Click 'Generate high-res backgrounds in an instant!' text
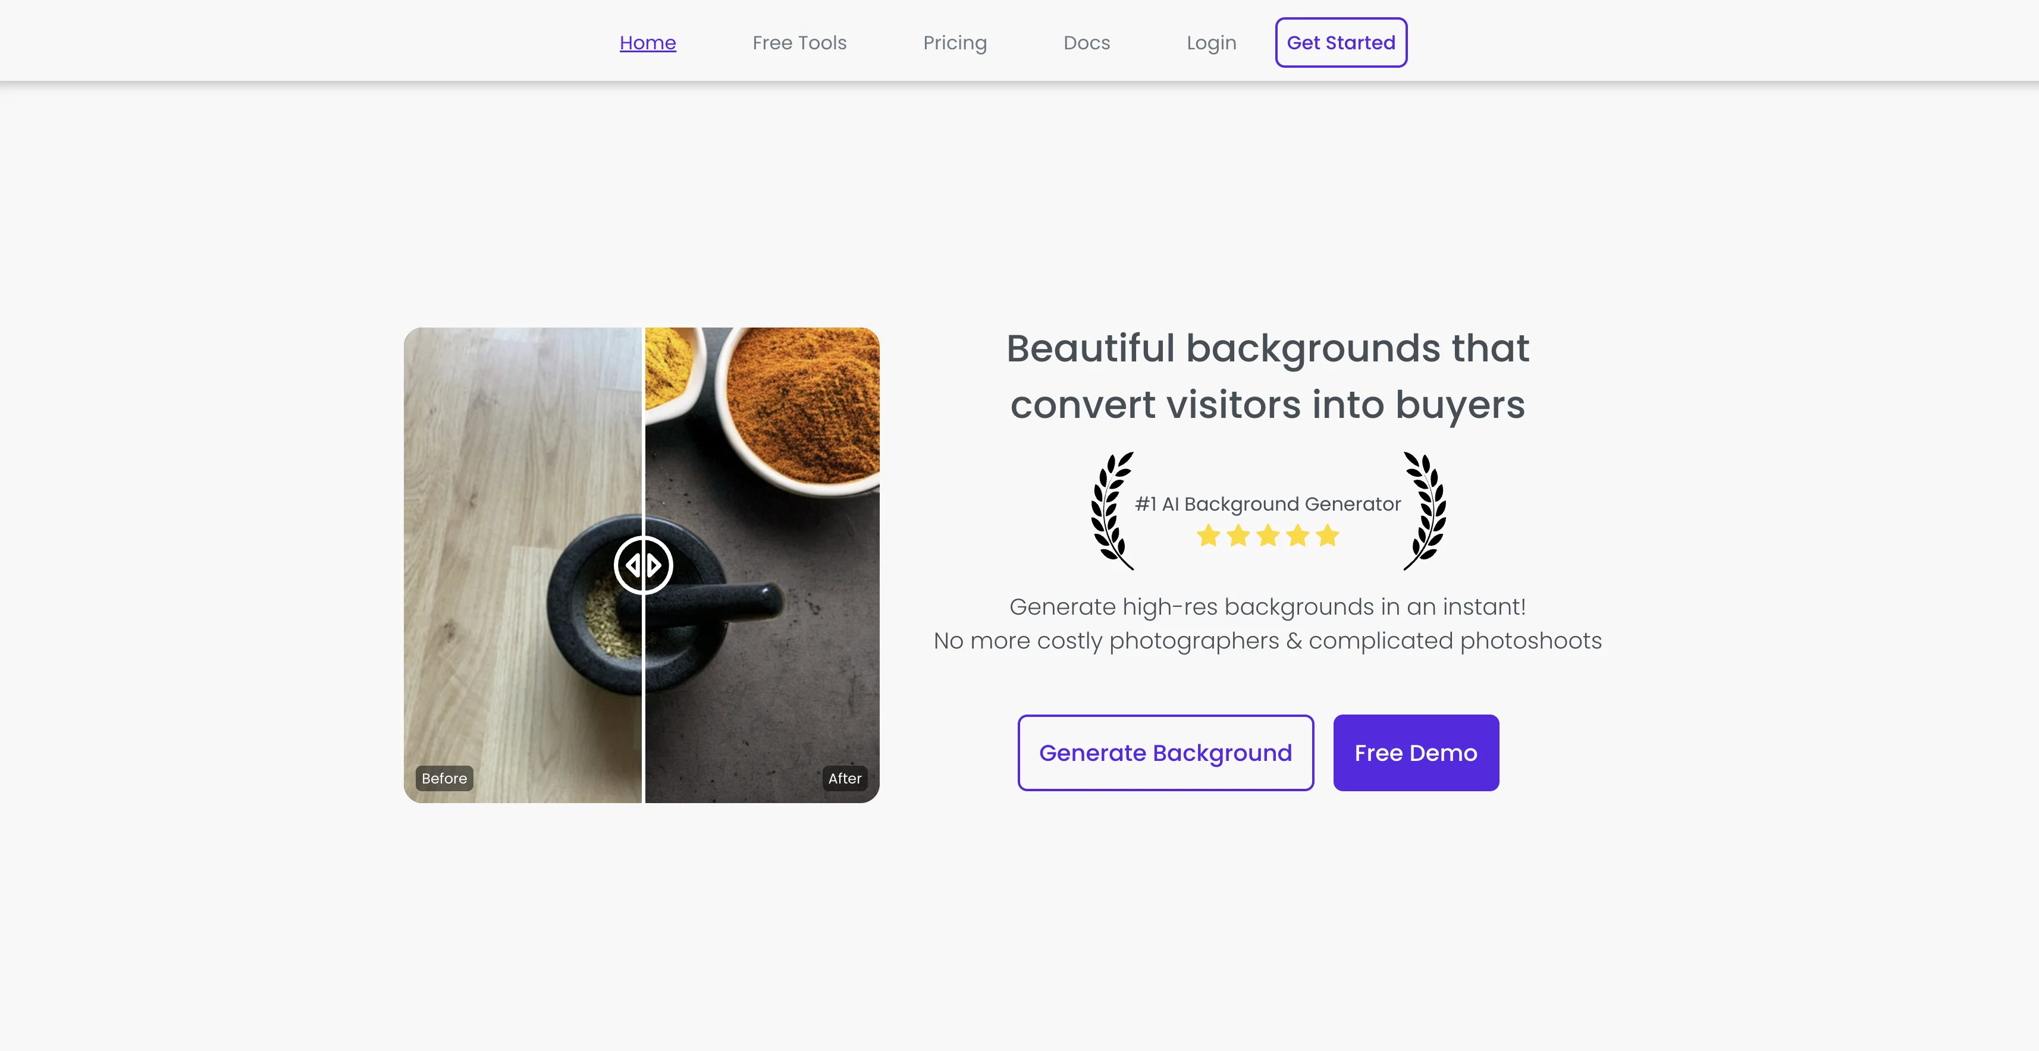Screen dimensions: 2039x1051 (x=1268, y=606)
